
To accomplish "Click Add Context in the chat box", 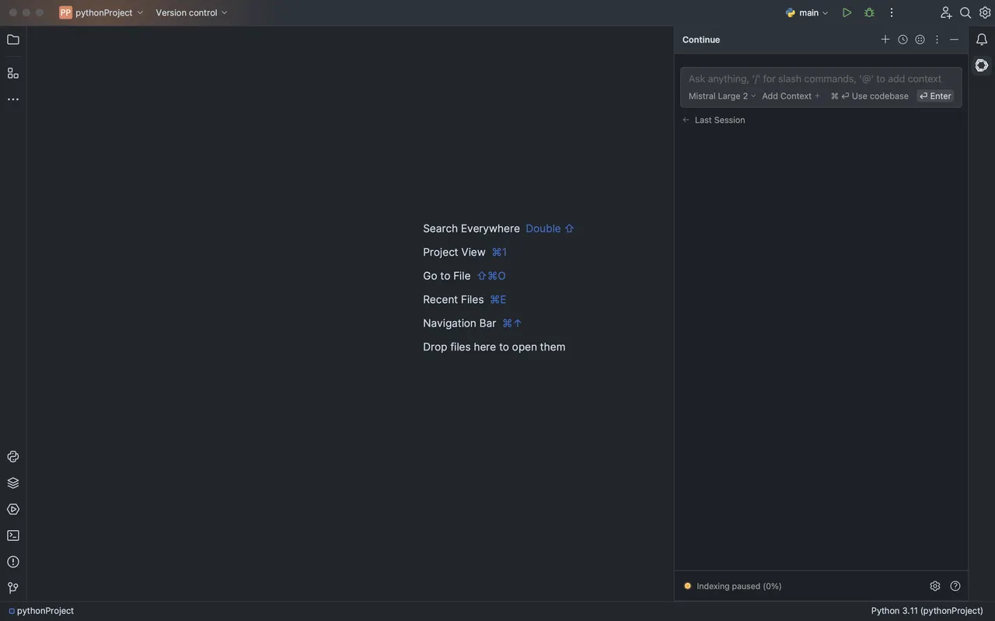I will pos(791,96).
